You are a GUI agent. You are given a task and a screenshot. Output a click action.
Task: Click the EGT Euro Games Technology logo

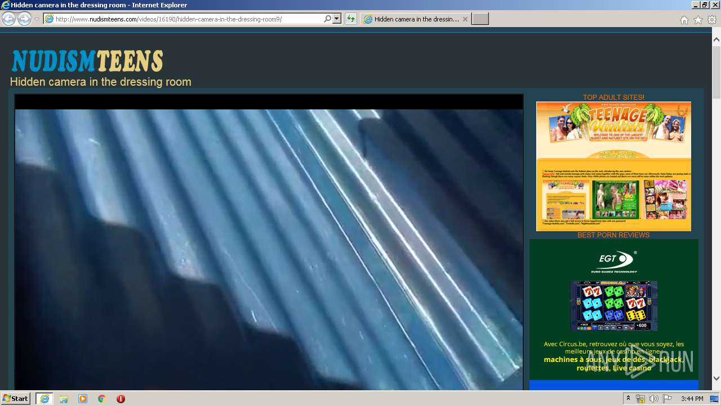click(614, 262)
